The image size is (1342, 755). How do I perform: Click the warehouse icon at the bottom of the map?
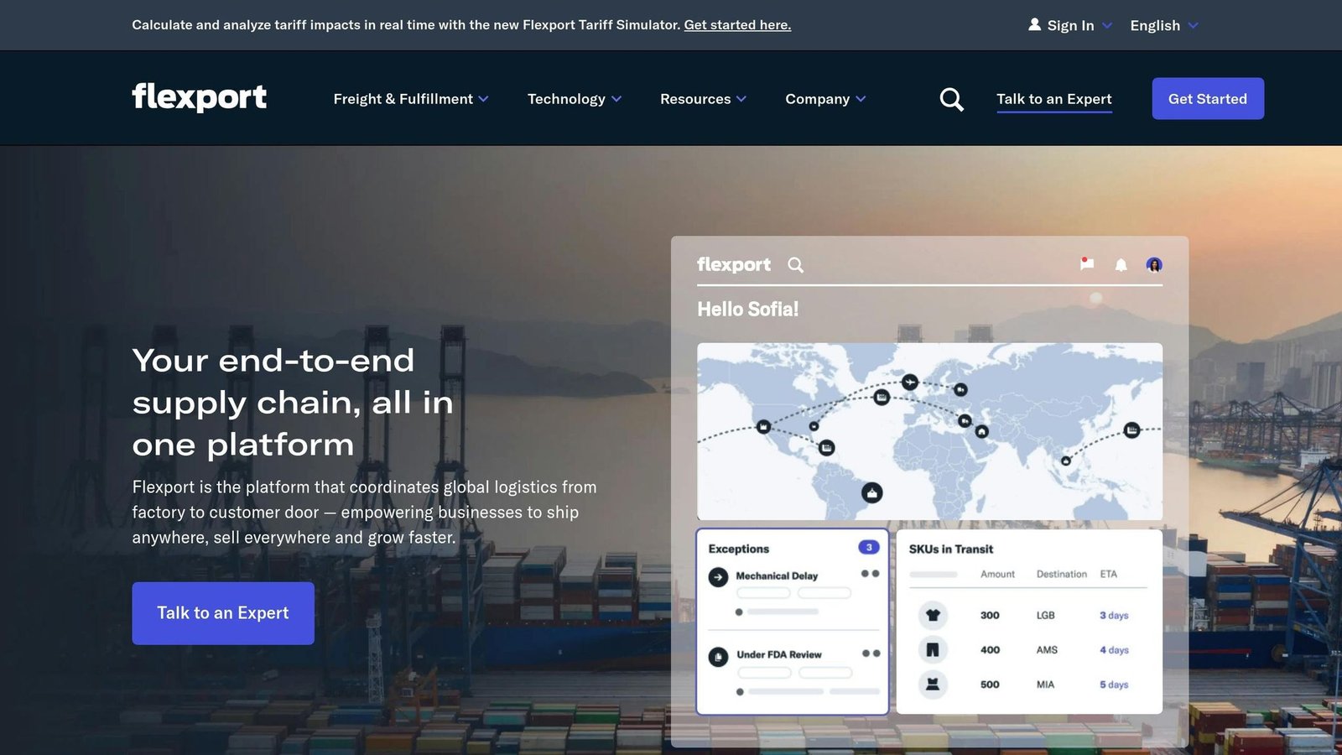click(872, 493)
